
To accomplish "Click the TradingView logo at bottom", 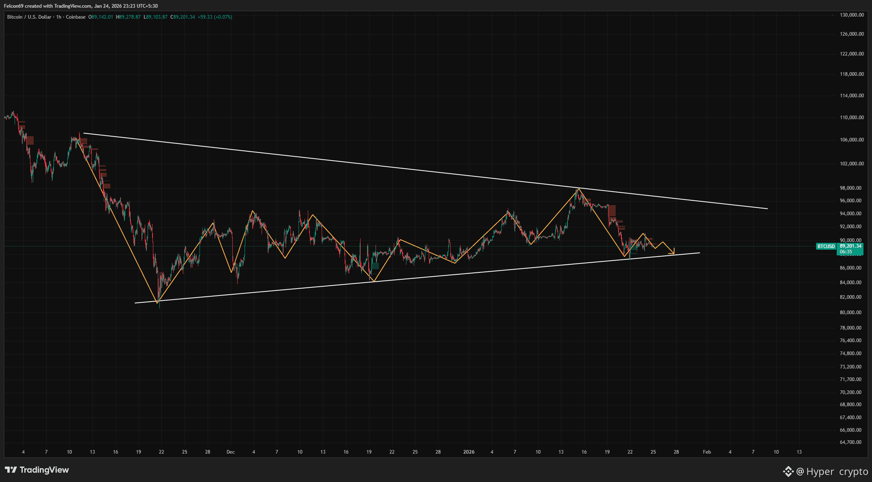I will 37,470.
